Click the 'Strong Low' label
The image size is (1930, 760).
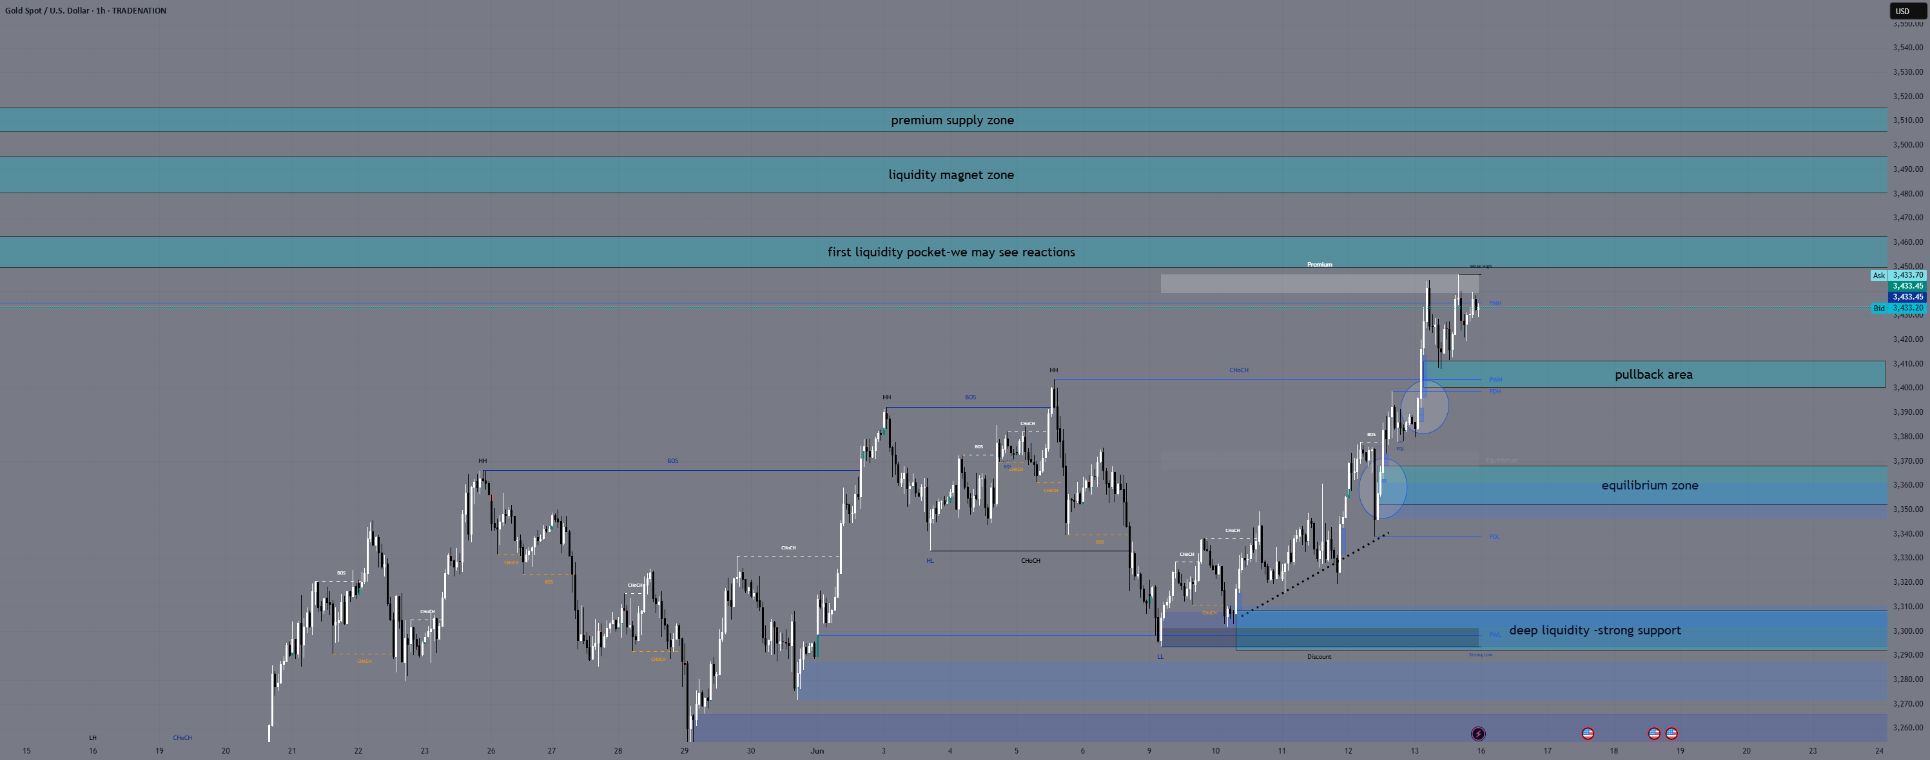[x=1481, y=655]
